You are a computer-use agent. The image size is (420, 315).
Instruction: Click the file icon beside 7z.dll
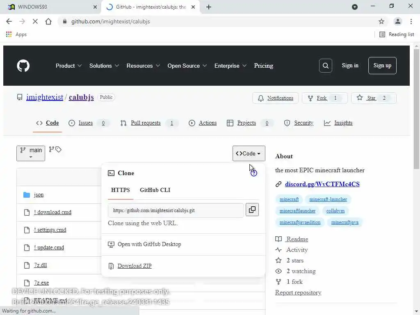(x=27, y=265)
